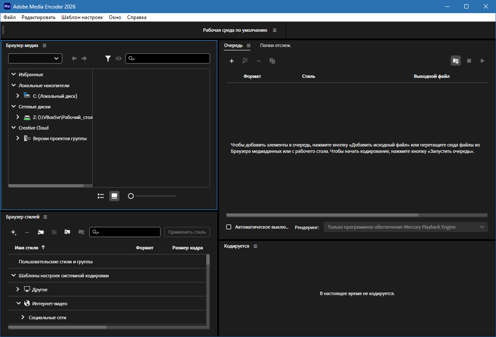
Task: Delete the selected style with the minus icon
Action: [27, 232]
